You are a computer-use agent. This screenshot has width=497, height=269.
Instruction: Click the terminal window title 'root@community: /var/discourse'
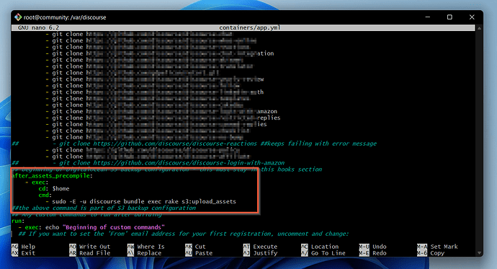pyautogui.click(x=65, y=17)
